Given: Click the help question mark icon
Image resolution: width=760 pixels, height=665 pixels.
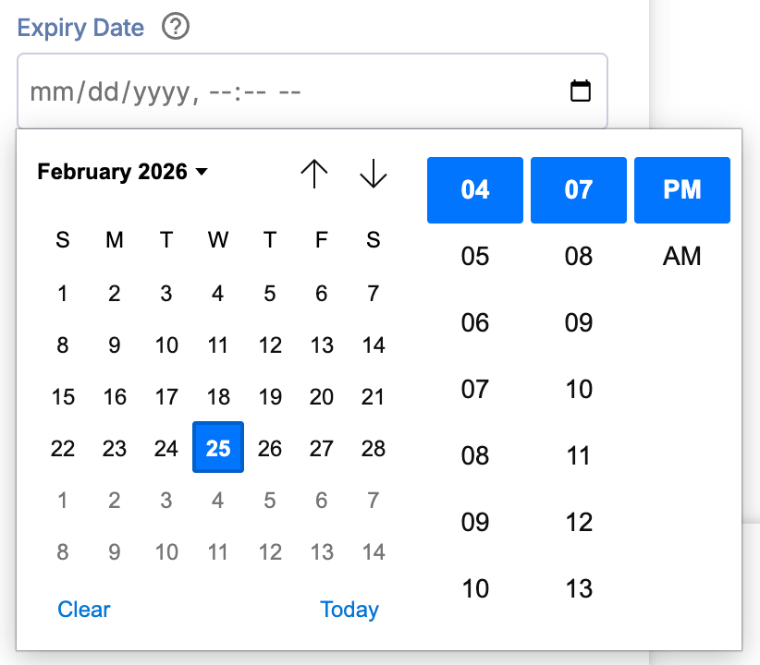Looking at the screenshot, I should tap(176, 27).
